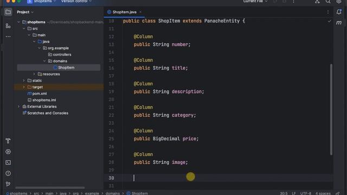
Task: Open the Current File run configuration dropdown
Action: (x=255, y=1)
